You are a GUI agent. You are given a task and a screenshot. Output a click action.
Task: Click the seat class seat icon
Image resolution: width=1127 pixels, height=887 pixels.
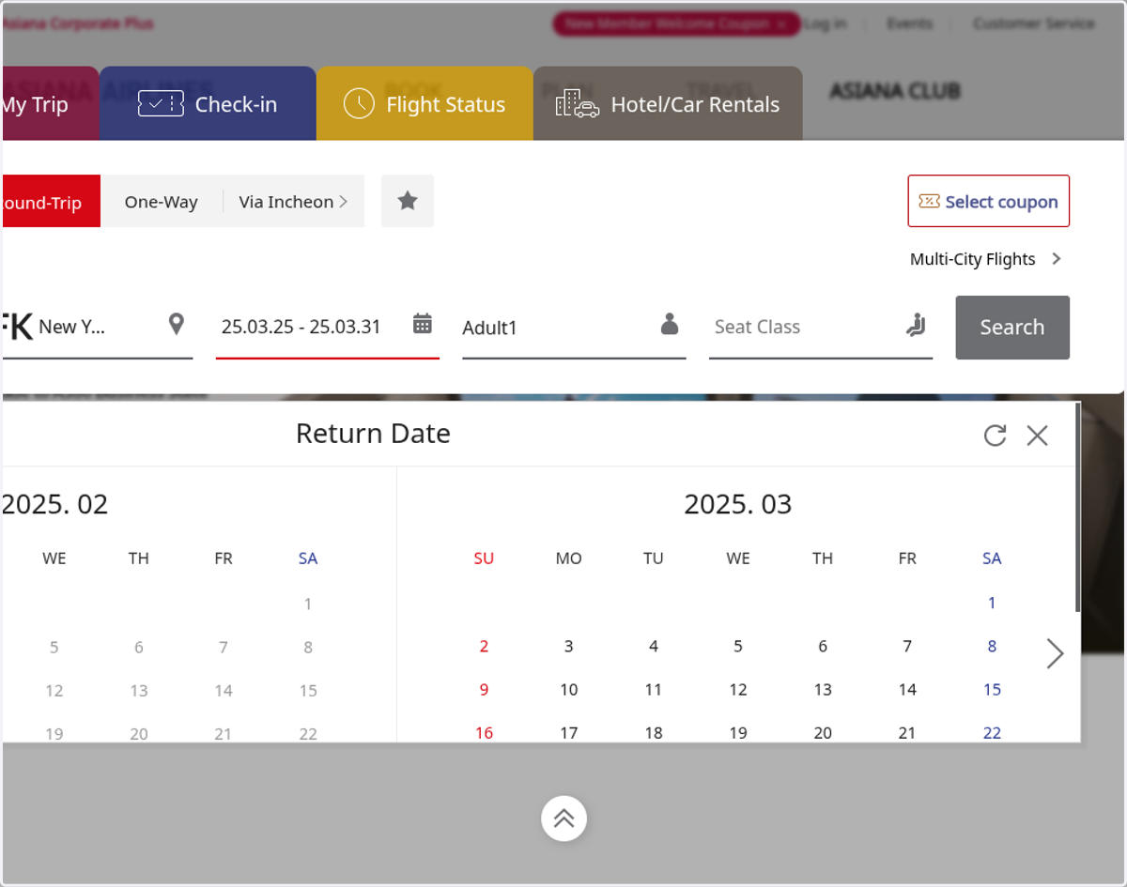click(x=916, y=326)
